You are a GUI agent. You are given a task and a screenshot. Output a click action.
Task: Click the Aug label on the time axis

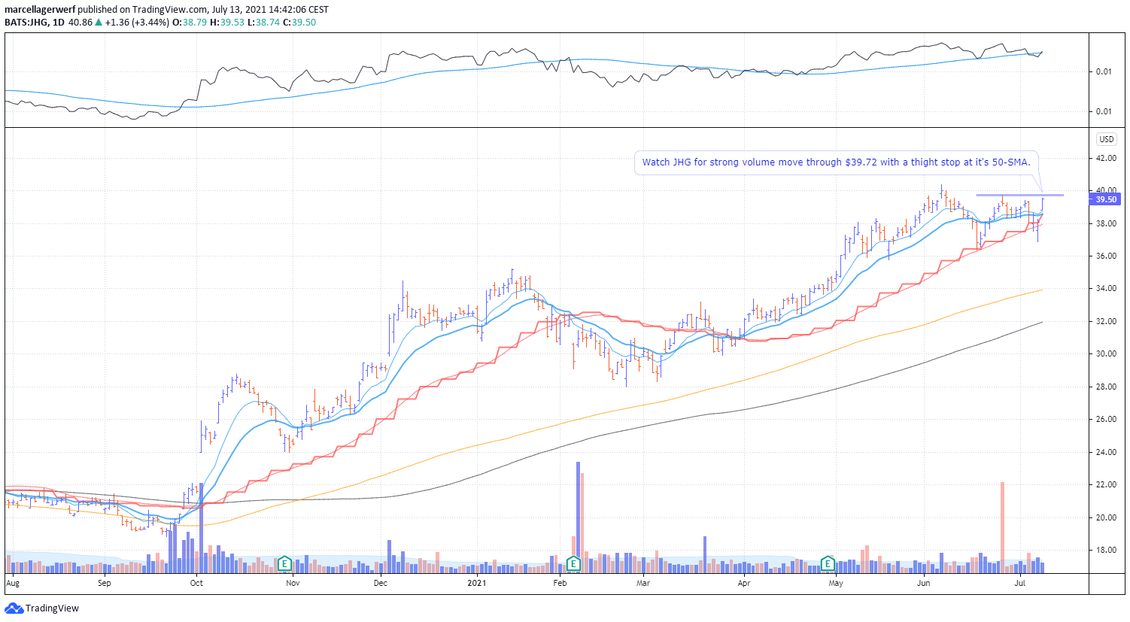[12, 583]
